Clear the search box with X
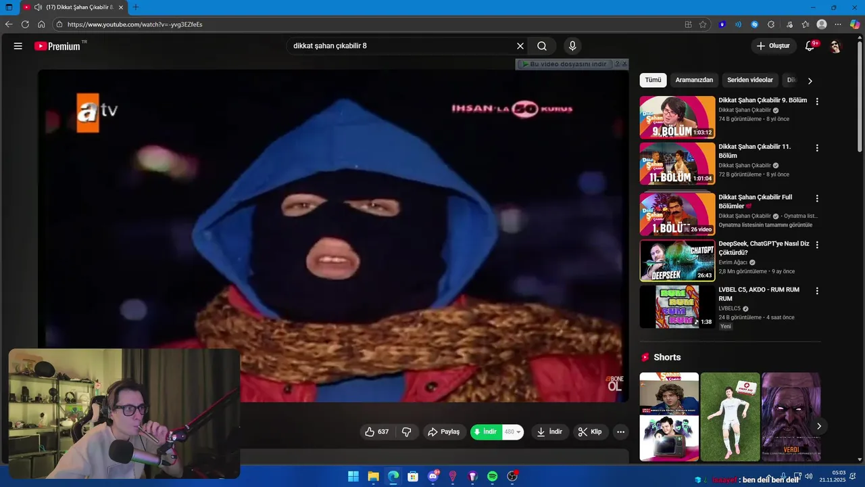This screenshot has width=865, height=487. tap(520, 46)
